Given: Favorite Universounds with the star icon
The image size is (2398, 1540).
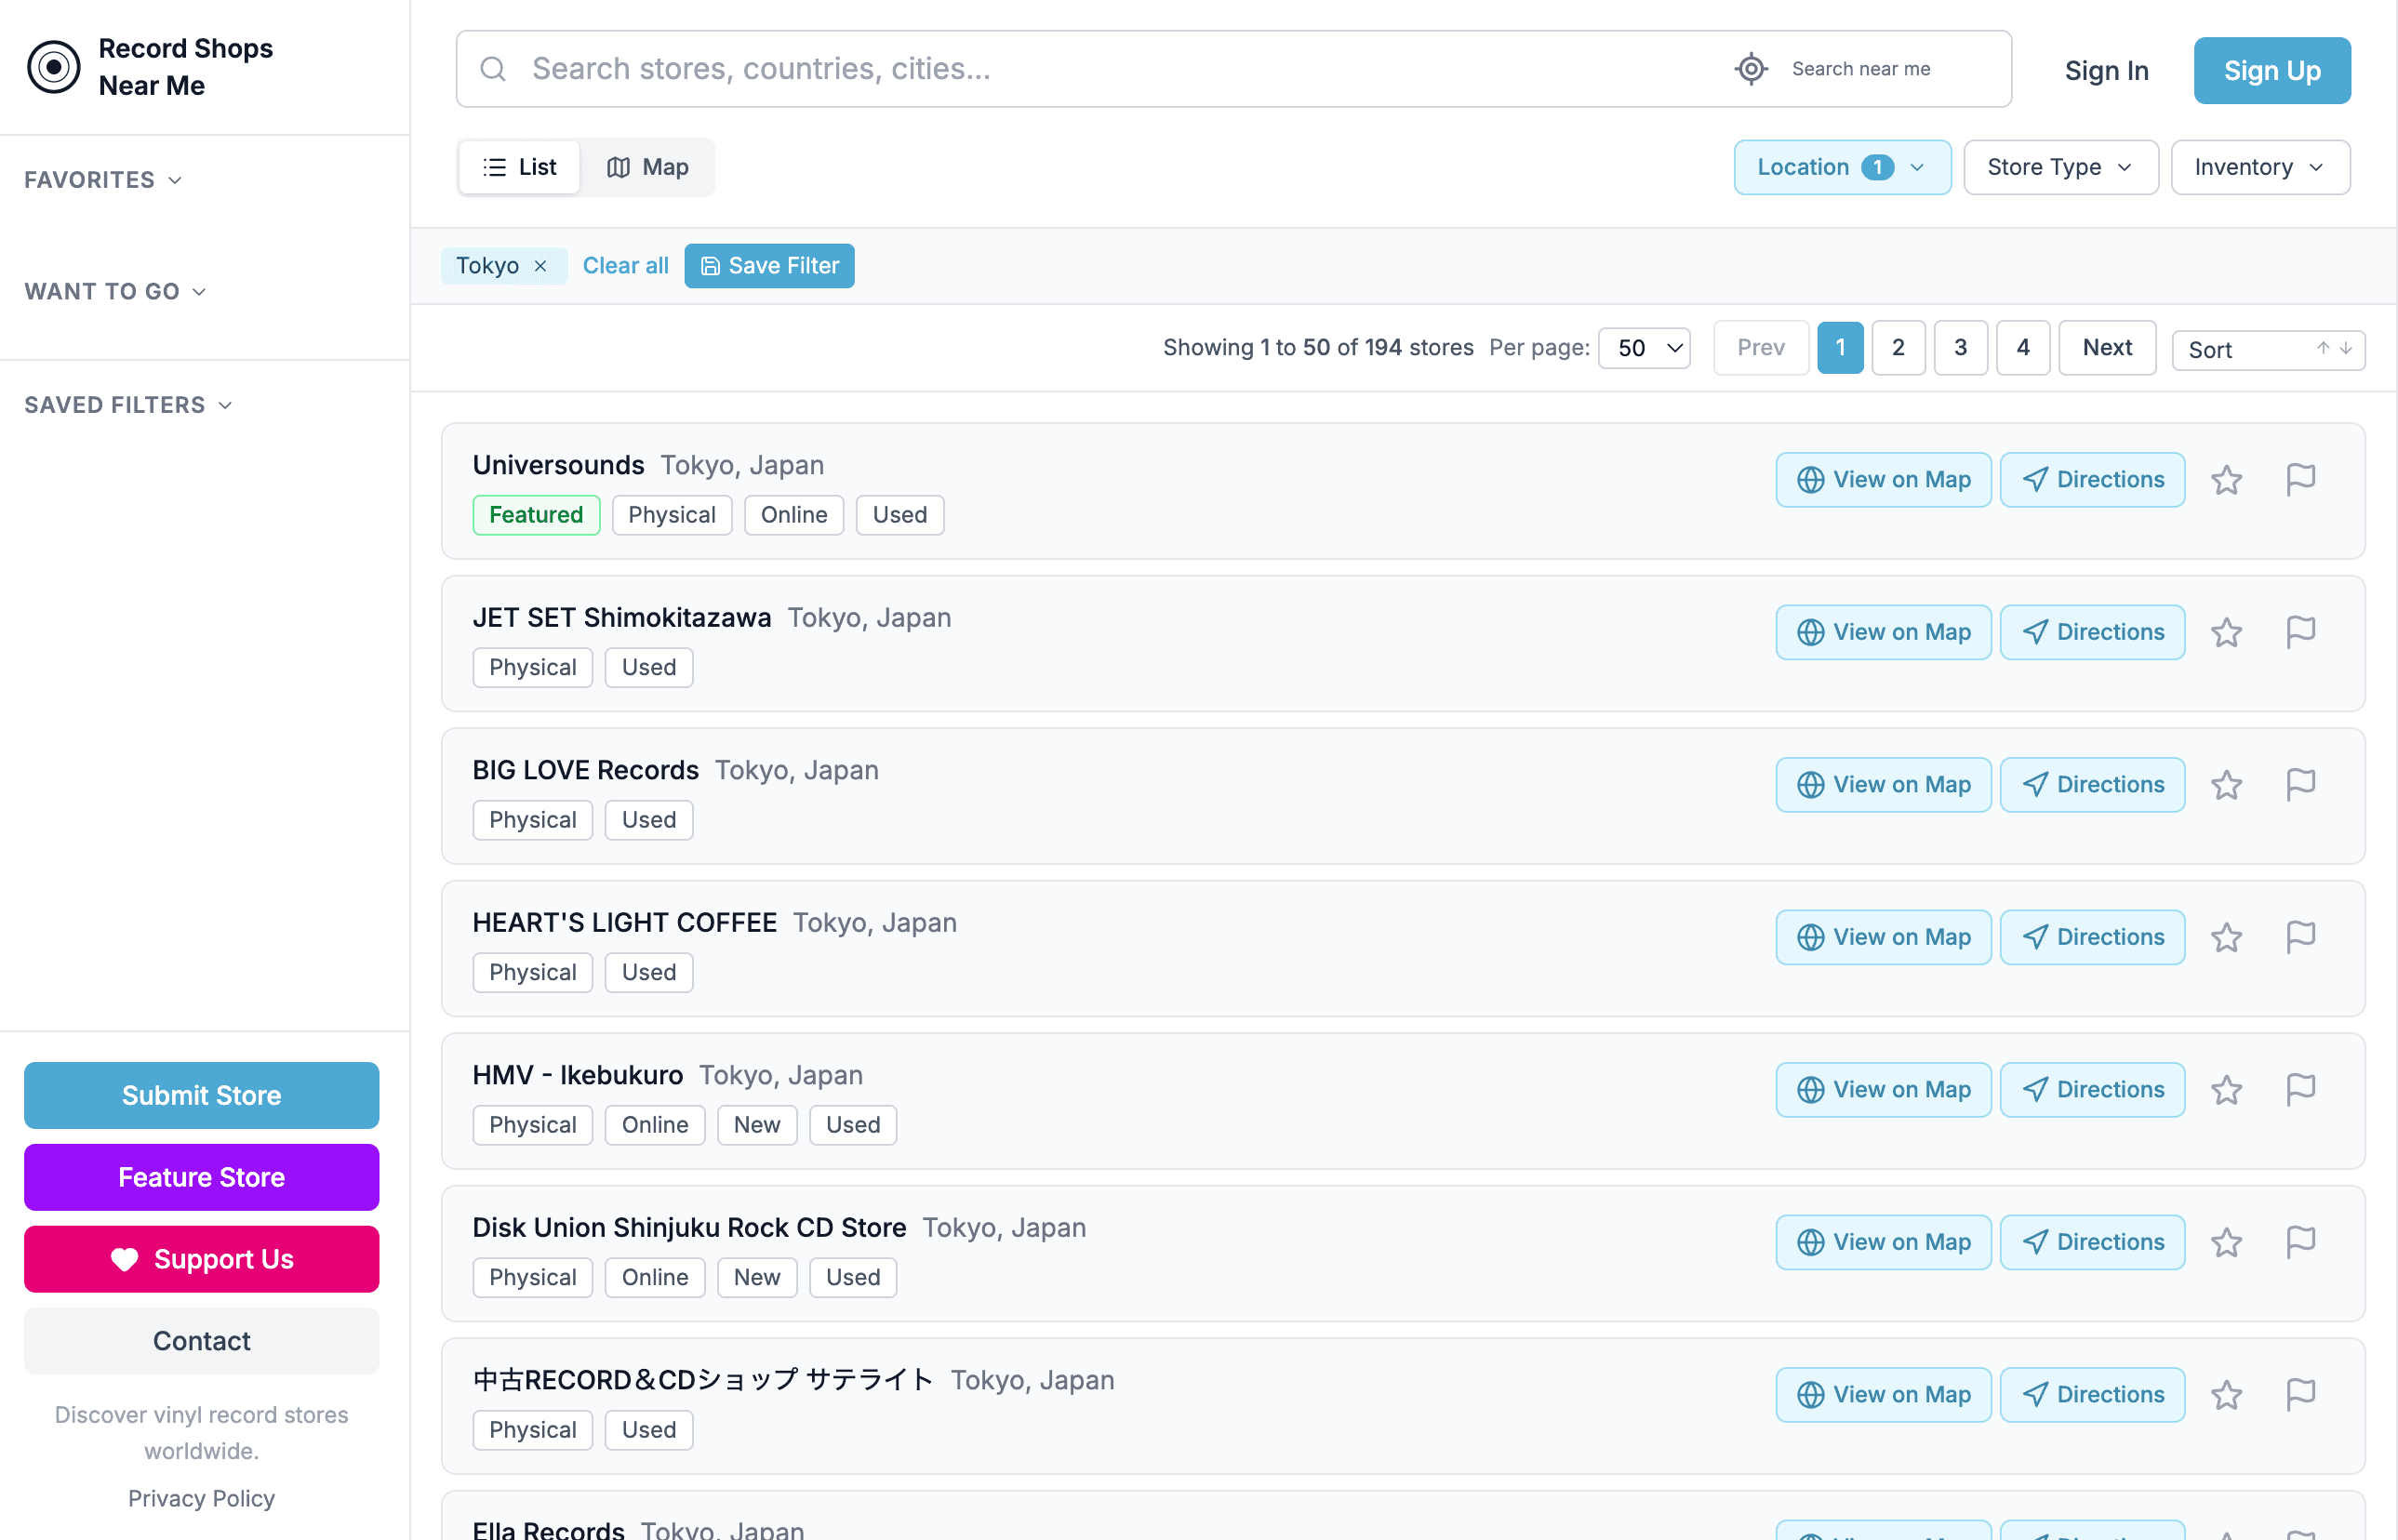Looking at the screenshot, I should click(x=2226, y=480).
